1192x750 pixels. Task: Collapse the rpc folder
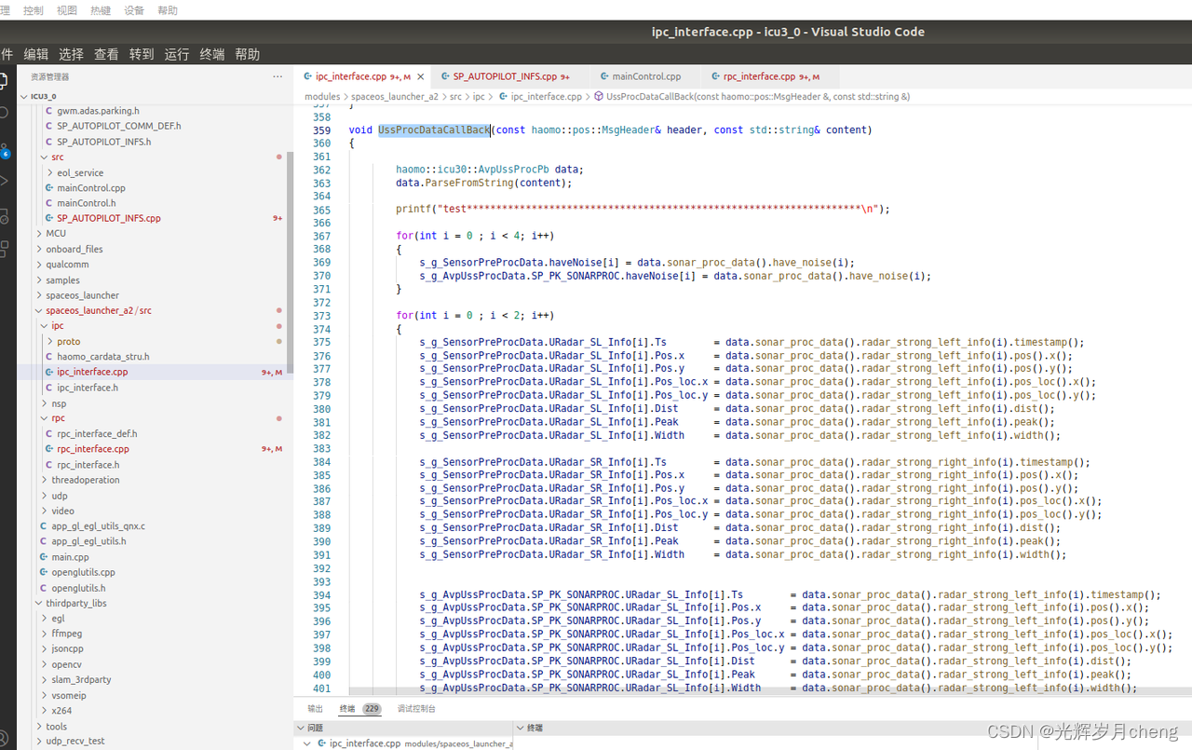click(x=154, y=418)
